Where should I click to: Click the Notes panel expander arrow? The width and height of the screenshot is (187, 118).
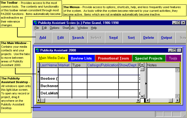tap(146, 84)
